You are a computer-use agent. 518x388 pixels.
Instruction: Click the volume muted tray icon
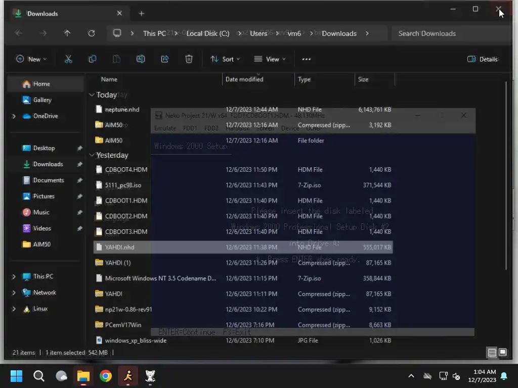[x=456, y=376]
